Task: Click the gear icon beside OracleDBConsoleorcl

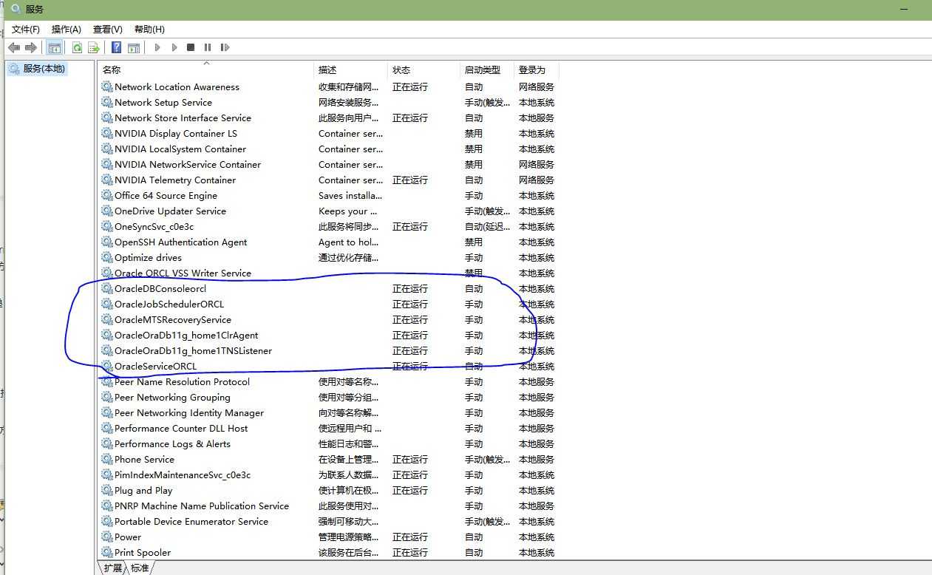Action: pos(107,288)
